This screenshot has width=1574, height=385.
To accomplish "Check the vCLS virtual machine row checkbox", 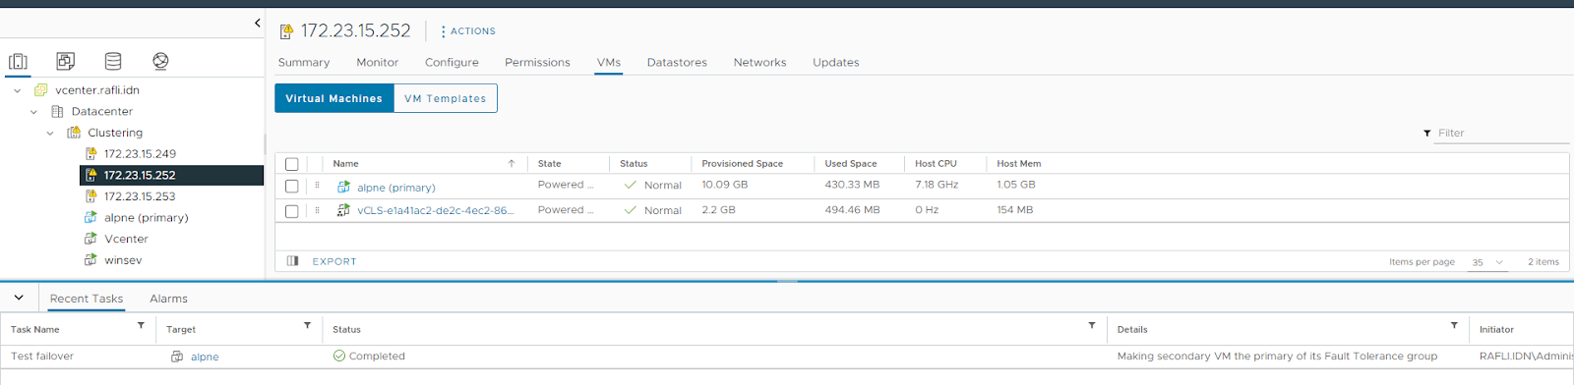I will 291,211.
